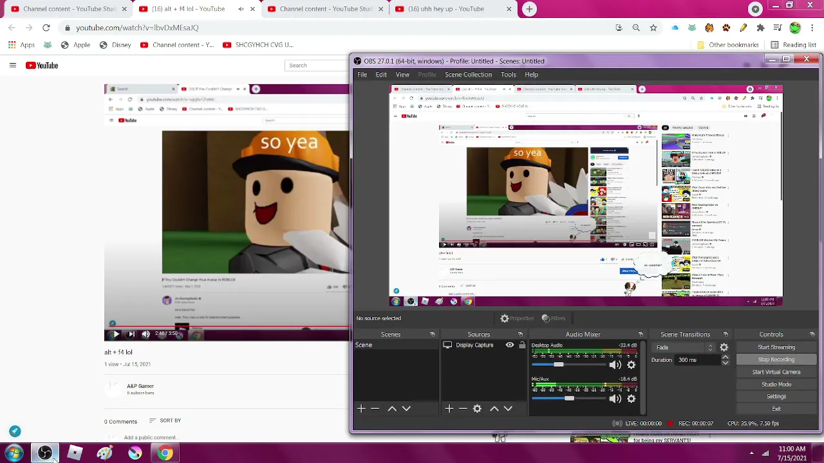Adjust the Mic/Aux volume slider
The image size is (824, 463).
pyautogui.click(x=568, y=399)
